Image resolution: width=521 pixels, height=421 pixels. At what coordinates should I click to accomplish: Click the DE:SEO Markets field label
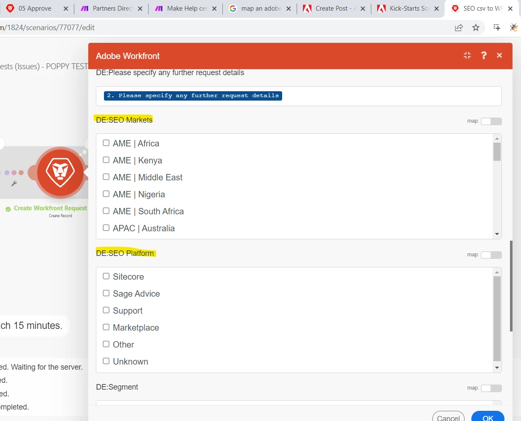(x=124, y=120)
